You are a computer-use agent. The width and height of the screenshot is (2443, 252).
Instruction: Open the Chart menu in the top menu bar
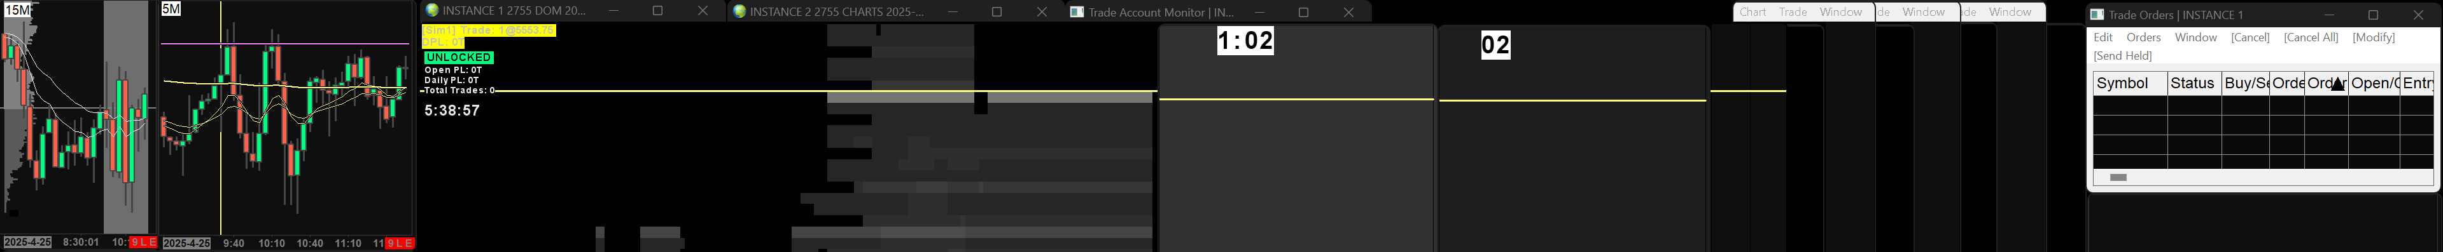pyautogui.click(x=1753, y=12)
